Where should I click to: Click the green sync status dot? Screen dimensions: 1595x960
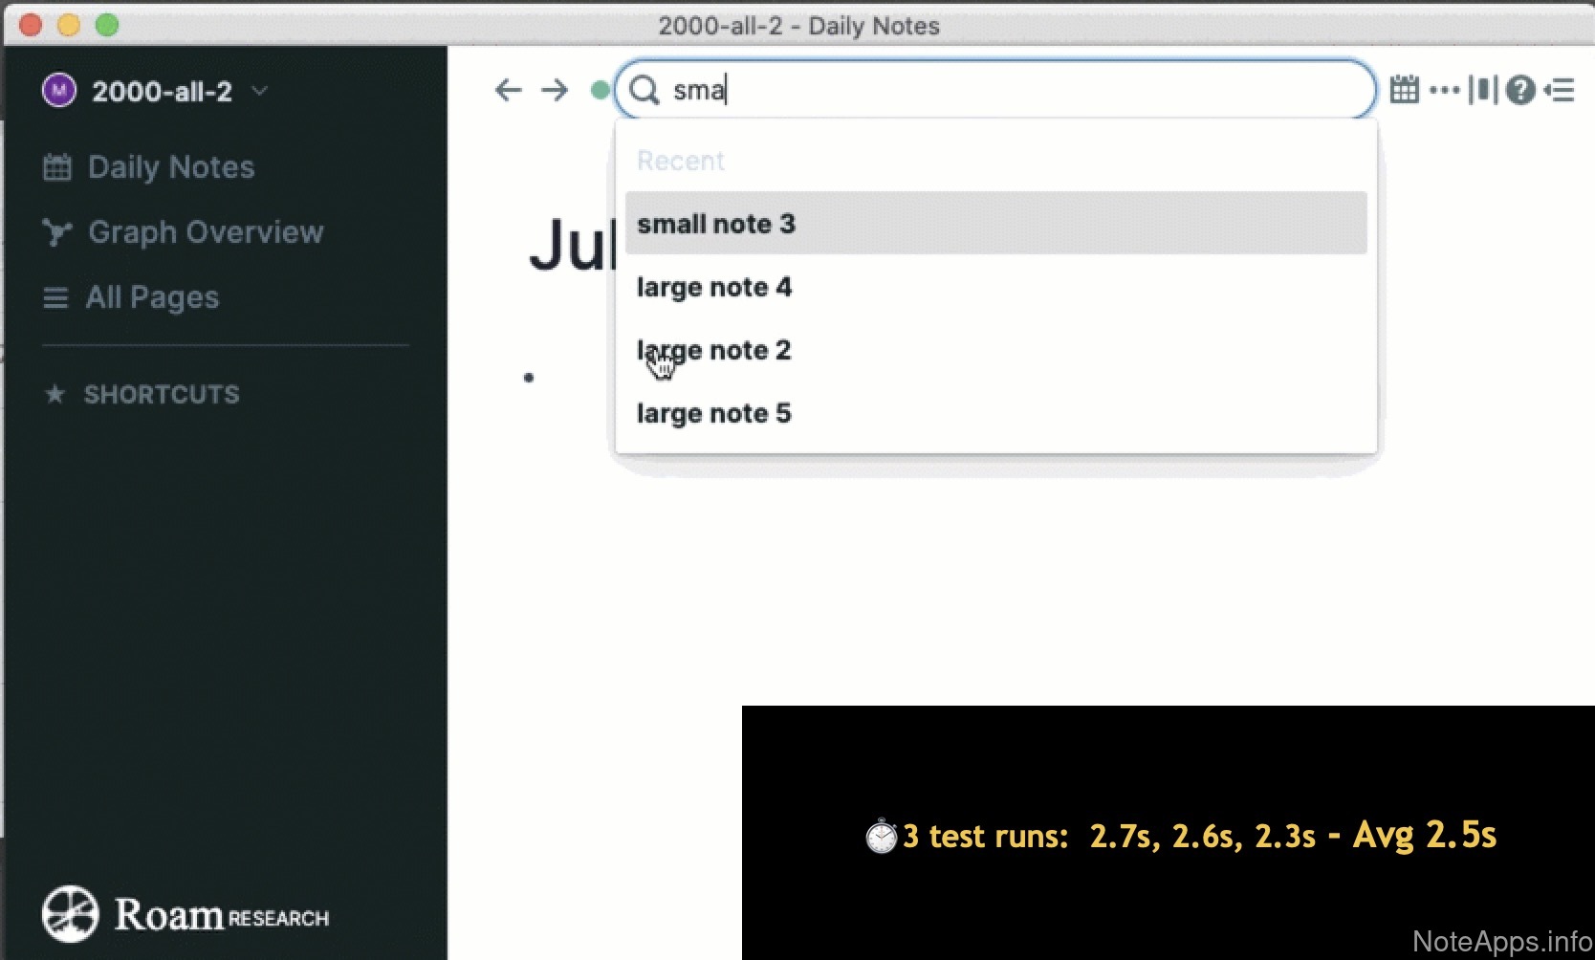tap(600, 91)
